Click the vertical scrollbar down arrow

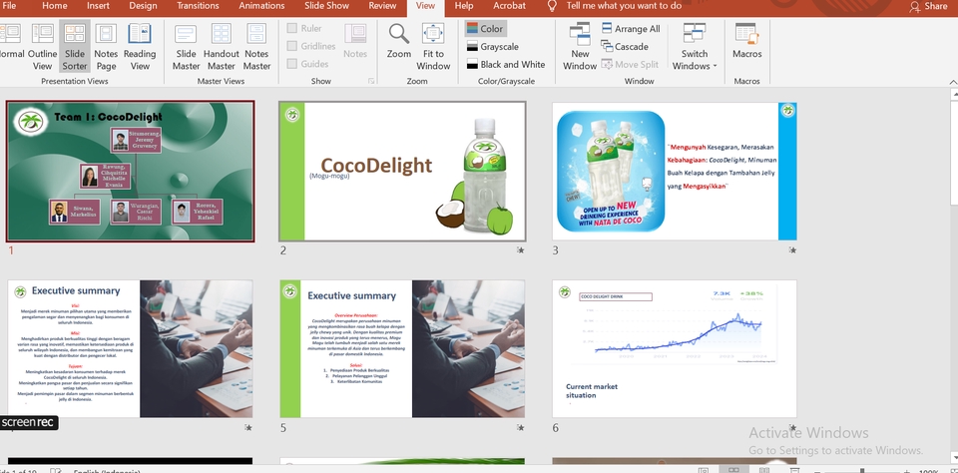(x=954, y=457)
